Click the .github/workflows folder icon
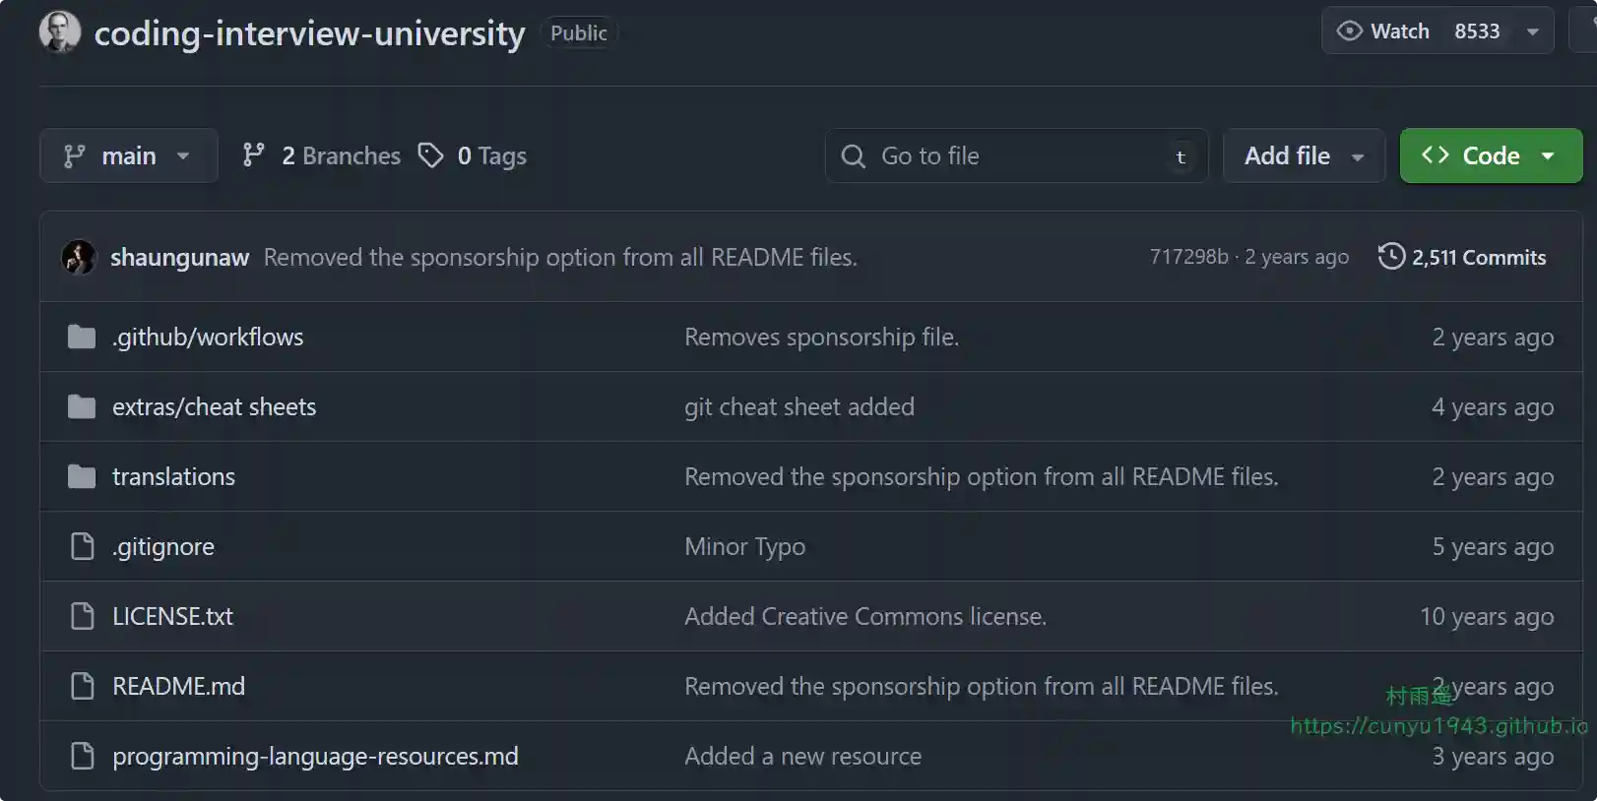This screenshot has height=801, width=1597. [82, 338]
